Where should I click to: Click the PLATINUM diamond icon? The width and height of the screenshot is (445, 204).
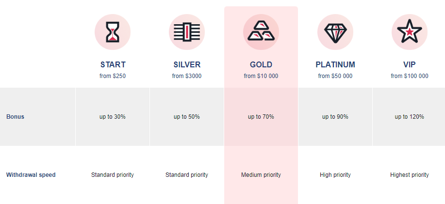335,32
